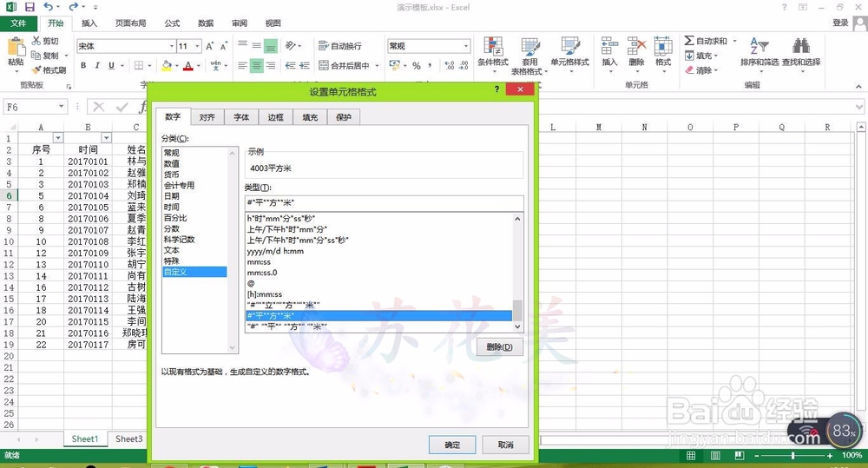Switch to the Insert (插入) ribbon tab
The width and height of the screenshot is (868, 468).
tap(89, 23)
